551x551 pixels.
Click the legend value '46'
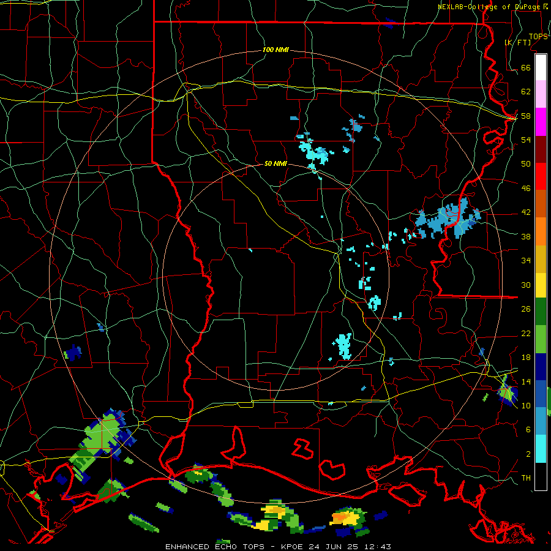(526, 189)
